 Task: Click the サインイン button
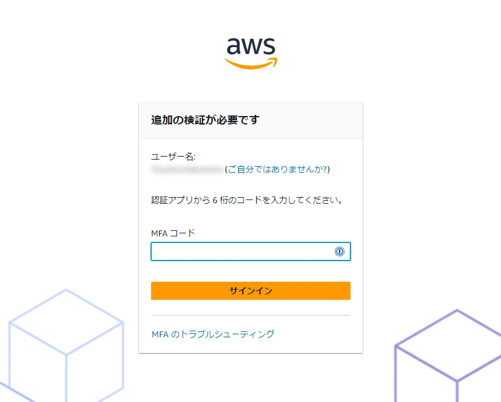tap(251, 291)
